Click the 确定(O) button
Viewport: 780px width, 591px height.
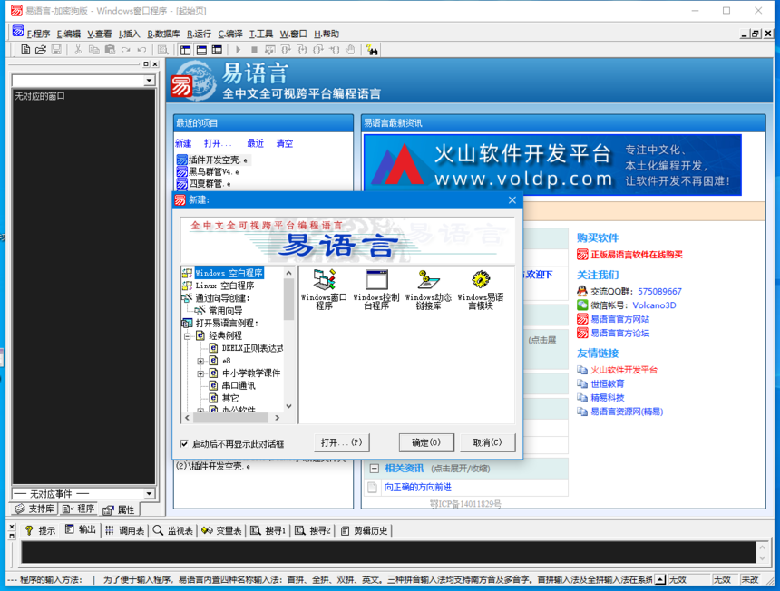click(x=426, y=442)
